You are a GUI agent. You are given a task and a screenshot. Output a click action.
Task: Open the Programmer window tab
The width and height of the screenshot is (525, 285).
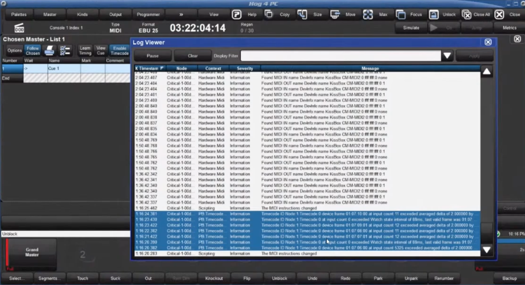tap(148, 13)
